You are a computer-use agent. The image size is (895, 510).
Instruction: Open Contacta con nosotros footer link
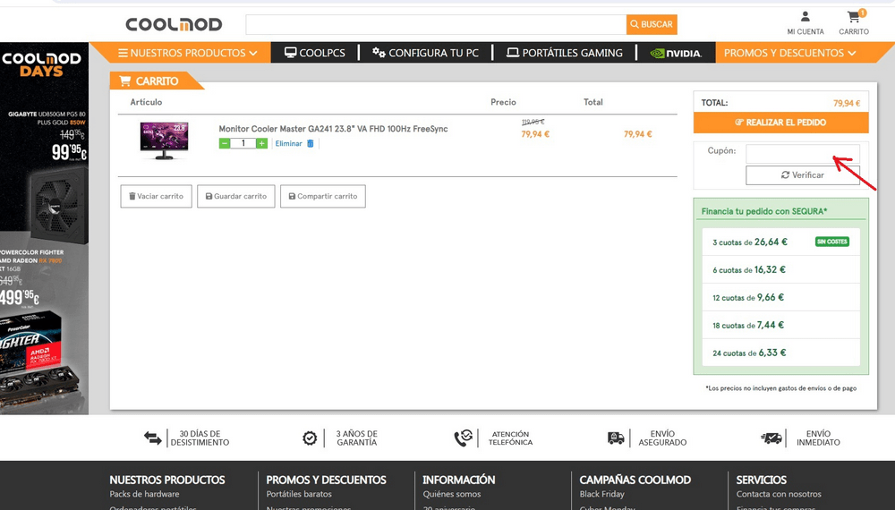pyautogui.click(x=779, y=494)
